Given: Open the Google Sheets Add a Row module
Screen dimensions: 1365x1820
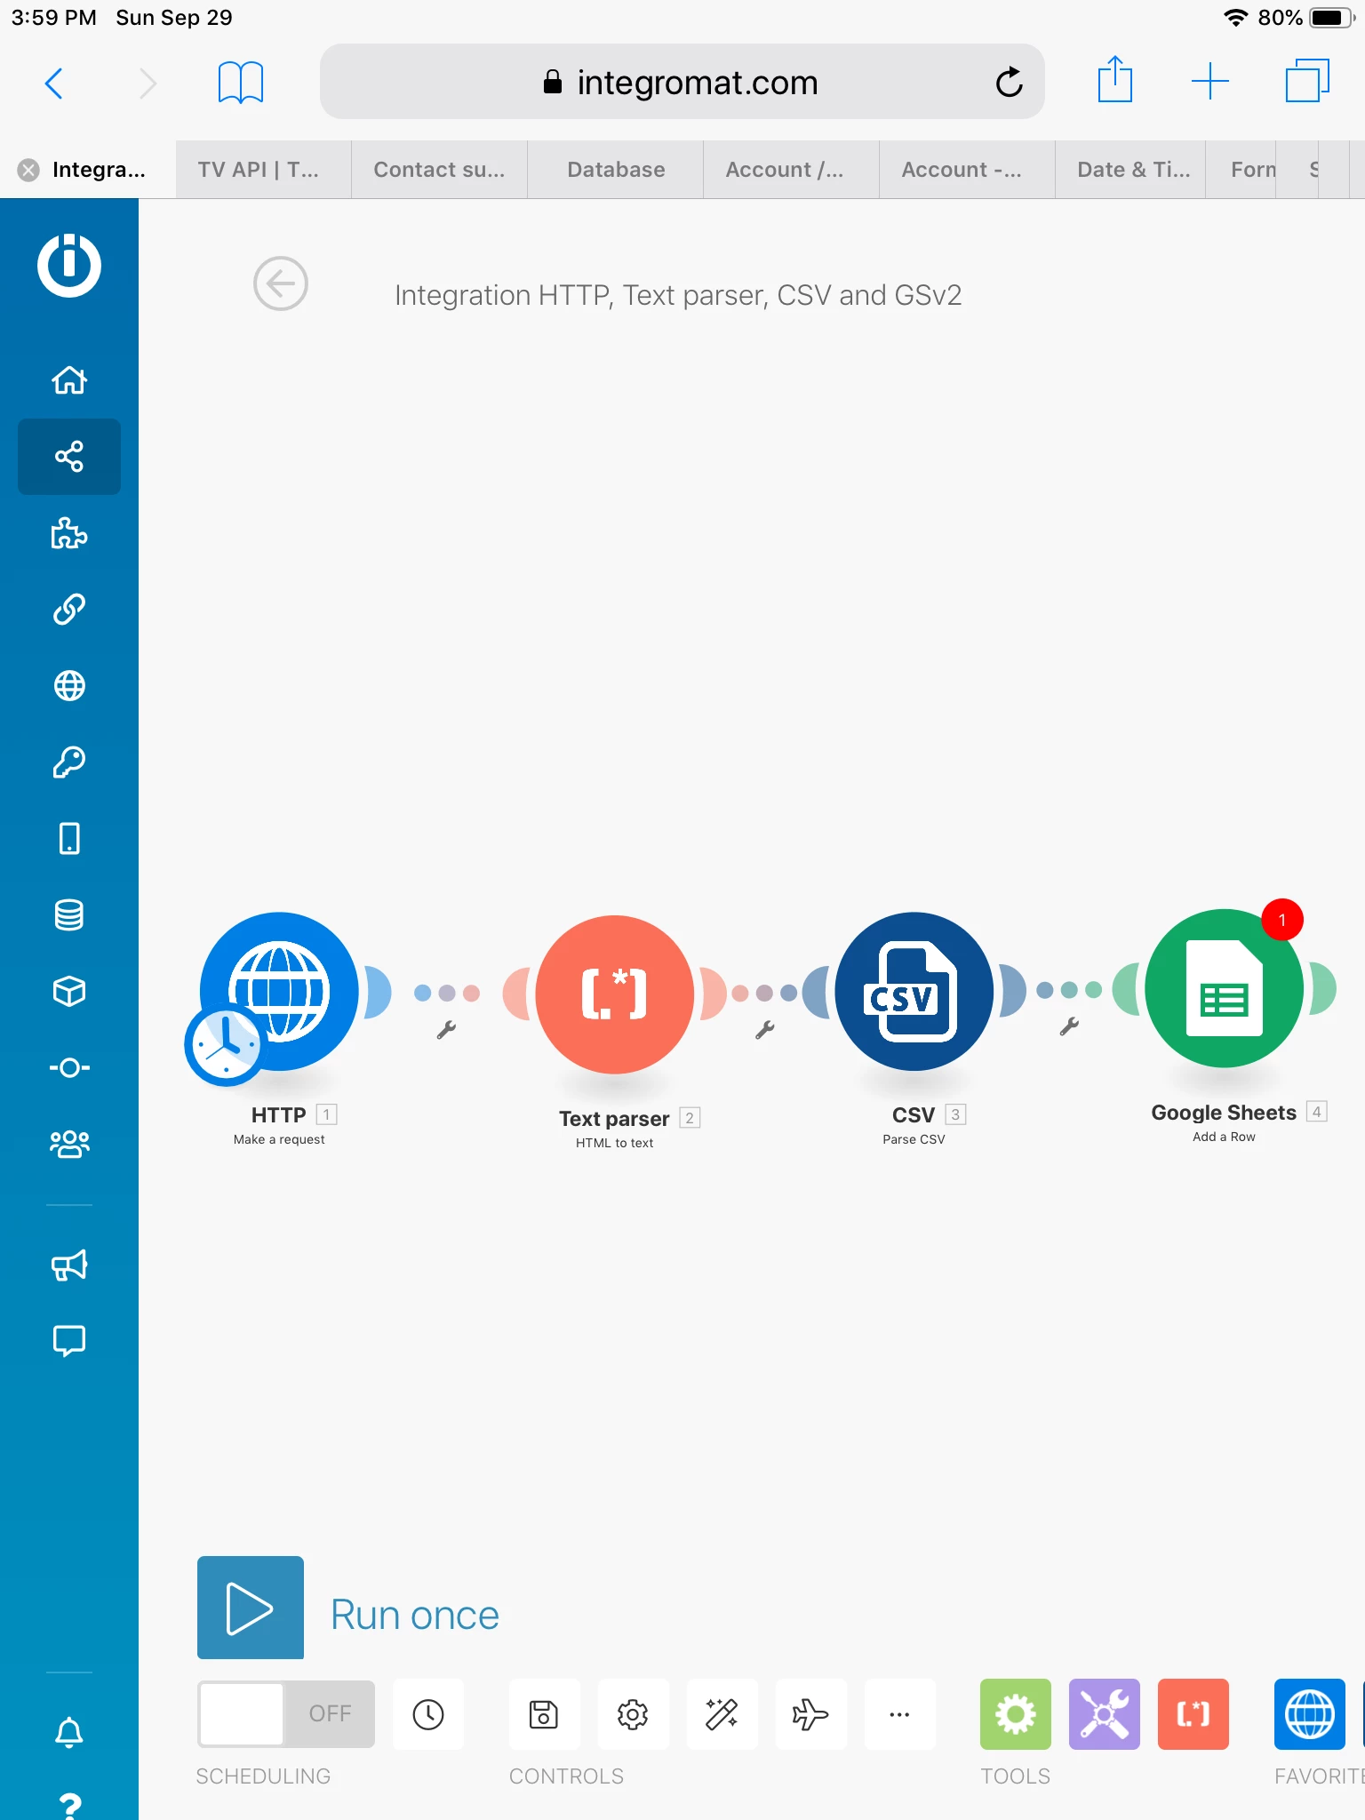Looking at the screenshot, I should [x=1225, y=988].
